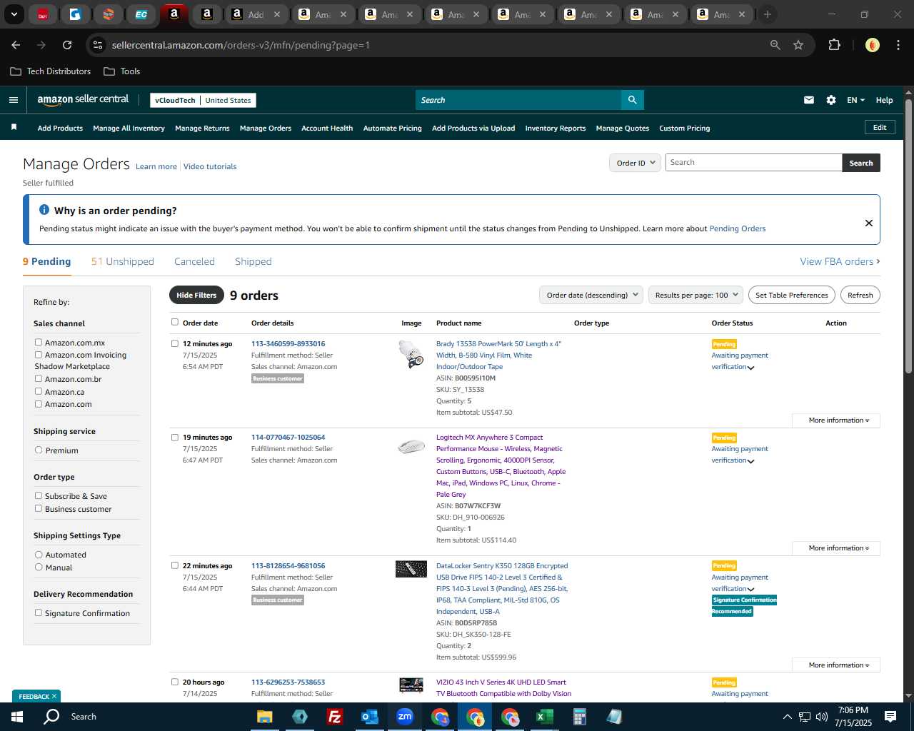Check the Amazon.ca filter
Viewport: 914px width, 731px height.
pyautogui.click(x=39, y=391)
